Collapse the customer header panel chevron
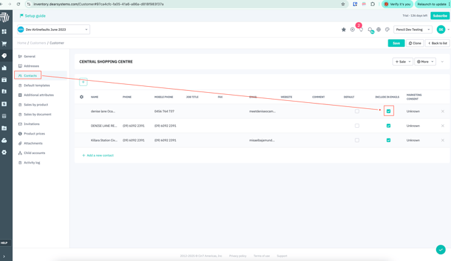451x261 pixels. [x=442, y=62]
